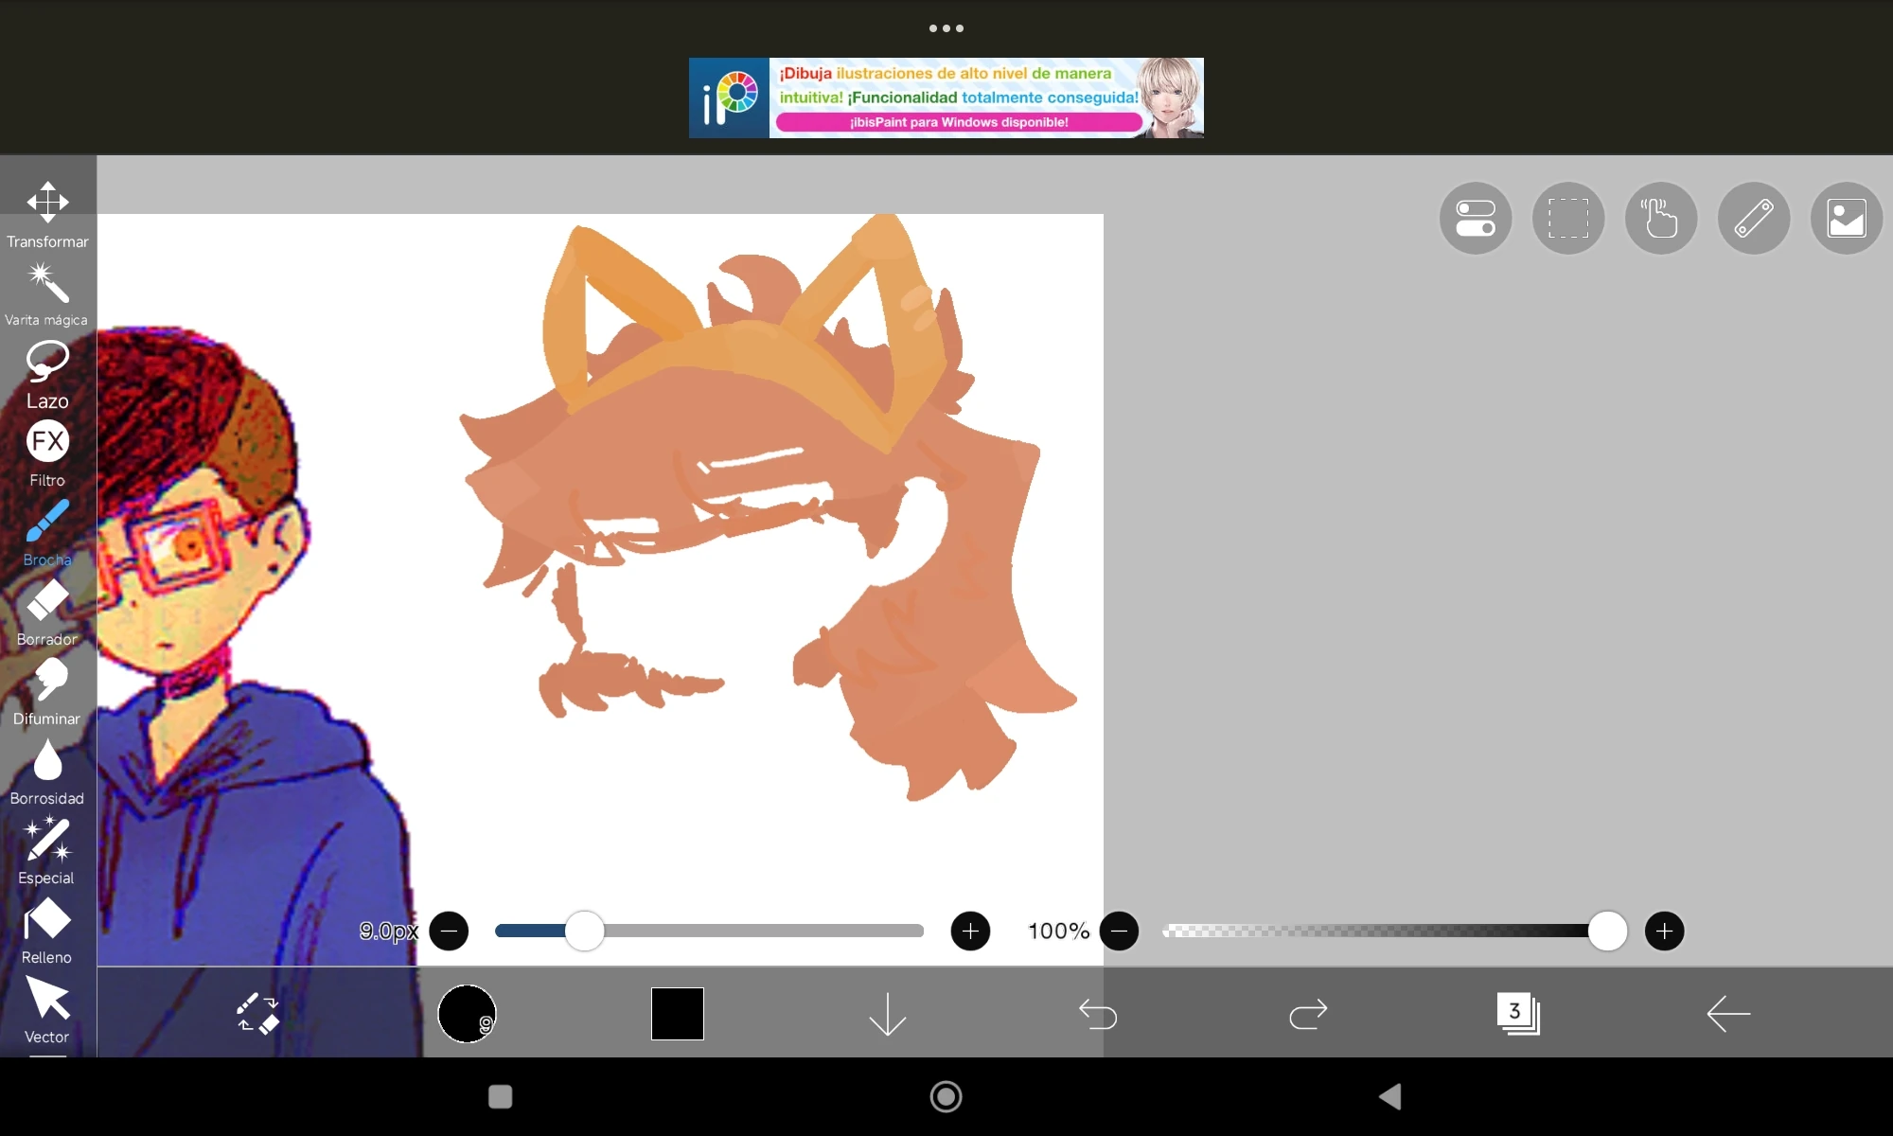
Task: Undo the last stroke
Action: click(x=1098, y=1014)
